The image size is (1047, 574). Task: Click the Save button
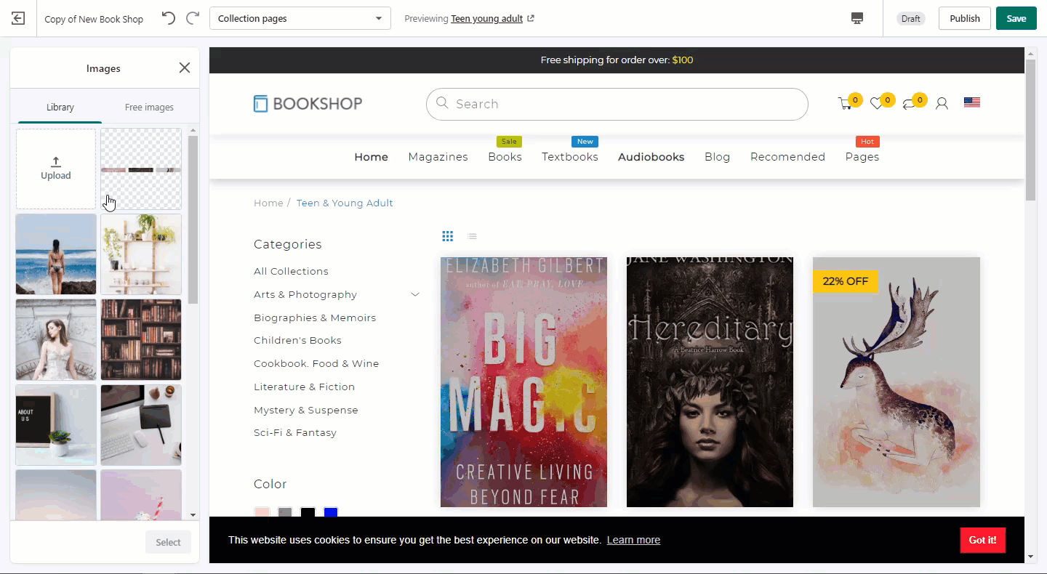click(1016, 18)
